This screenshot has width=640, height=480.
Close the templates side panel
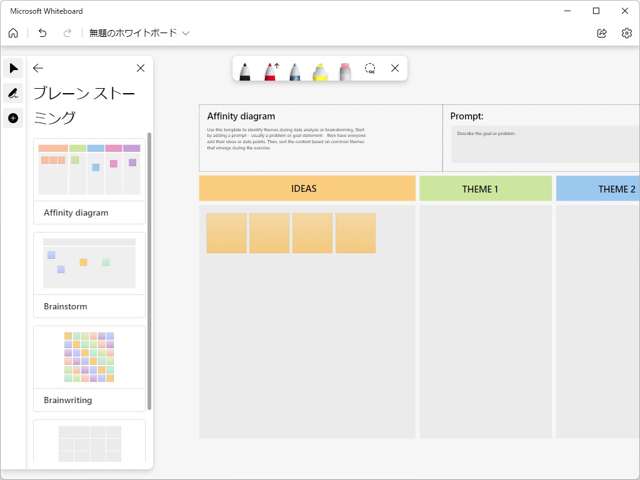pyautogui.click(x=141, y=68)
